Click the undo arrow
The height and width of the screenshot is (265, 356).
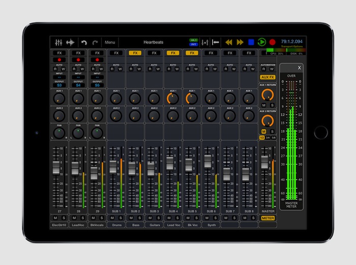pyautogui.click(x=84, y=42)
